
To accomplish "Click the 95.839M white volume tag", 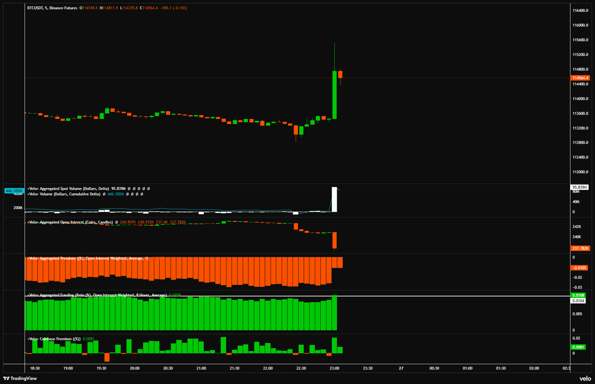I will click(580, 187).
